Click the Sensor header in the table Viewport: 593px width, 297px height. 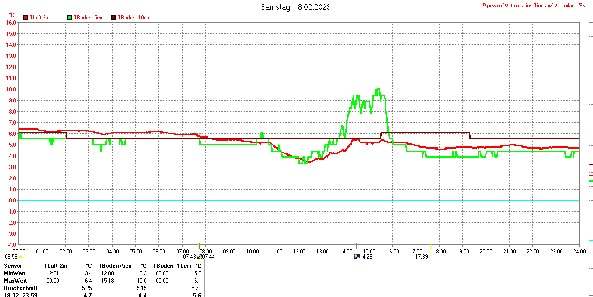tap(13, 266)
